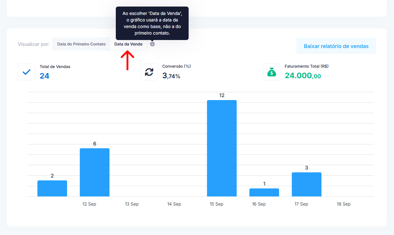Click the Faturamento Total money bag icon
The width and height of the screenshot is (394, 235).
[272, 72]
